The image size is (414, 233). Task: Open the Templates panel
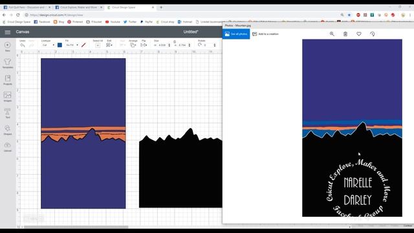click(7, 63)
